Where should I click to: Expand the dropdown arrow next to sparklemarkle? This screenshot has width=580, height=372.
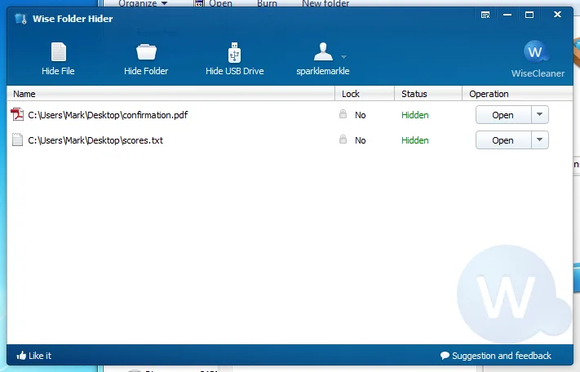coord(343,57)
